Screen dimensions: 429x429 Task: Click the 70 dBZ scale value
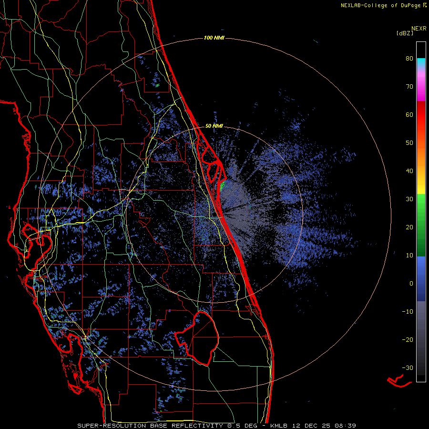pos(409,86)
